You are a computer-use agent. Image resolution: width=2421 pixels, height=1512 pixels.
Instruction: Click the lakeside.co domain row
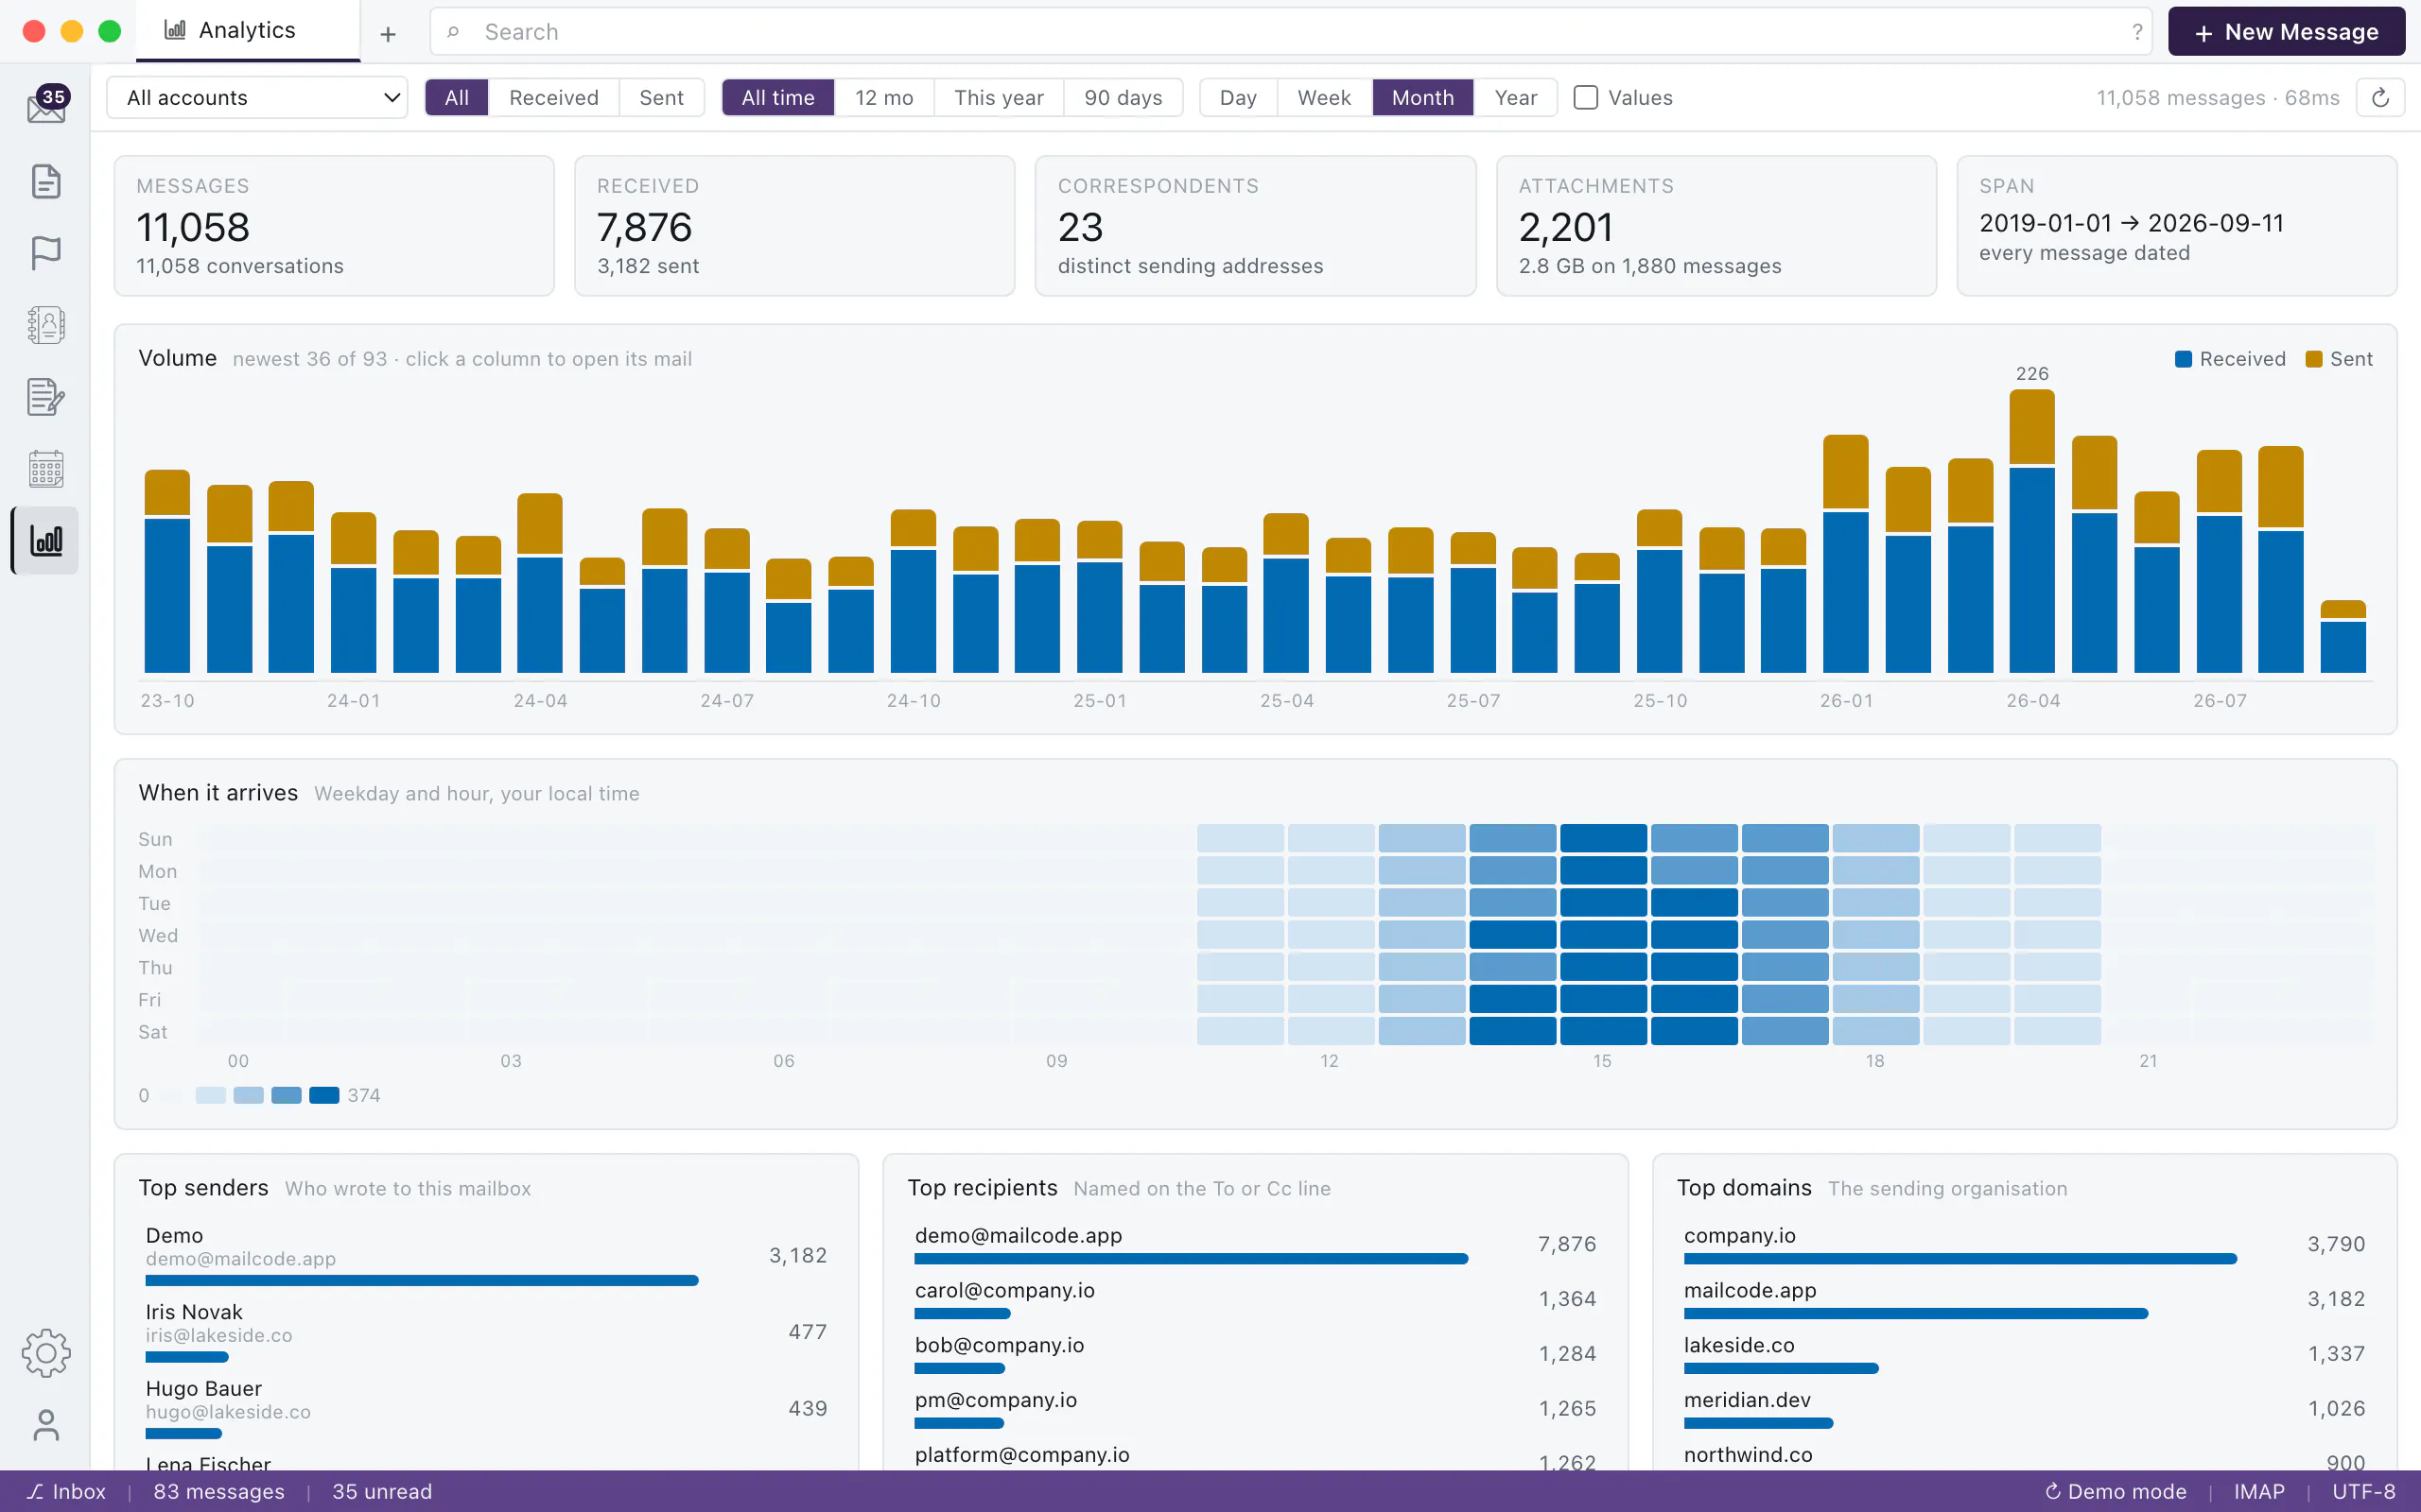coord(2024,1354)
